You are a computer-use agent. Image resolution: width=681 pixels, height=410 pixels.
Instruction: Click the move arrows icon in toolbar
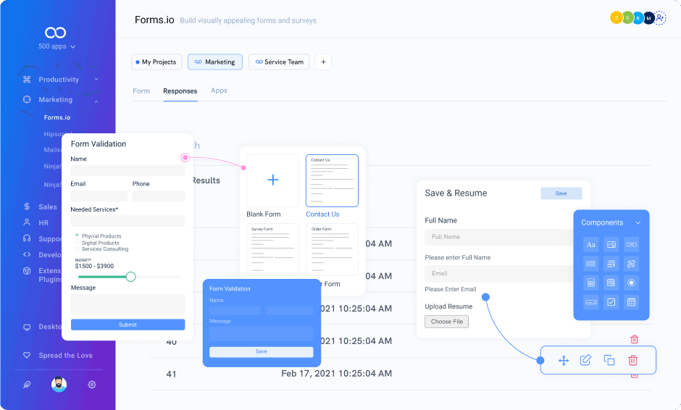[x=564, y=361]
